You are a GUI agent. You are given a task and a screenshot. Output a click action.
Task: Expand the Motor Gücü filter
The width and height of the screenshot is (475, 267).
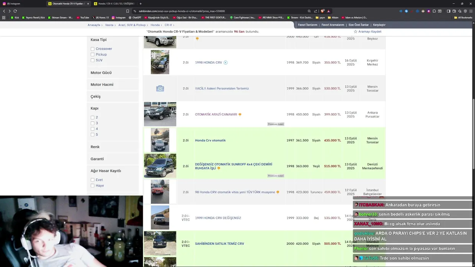coord(101,73)
